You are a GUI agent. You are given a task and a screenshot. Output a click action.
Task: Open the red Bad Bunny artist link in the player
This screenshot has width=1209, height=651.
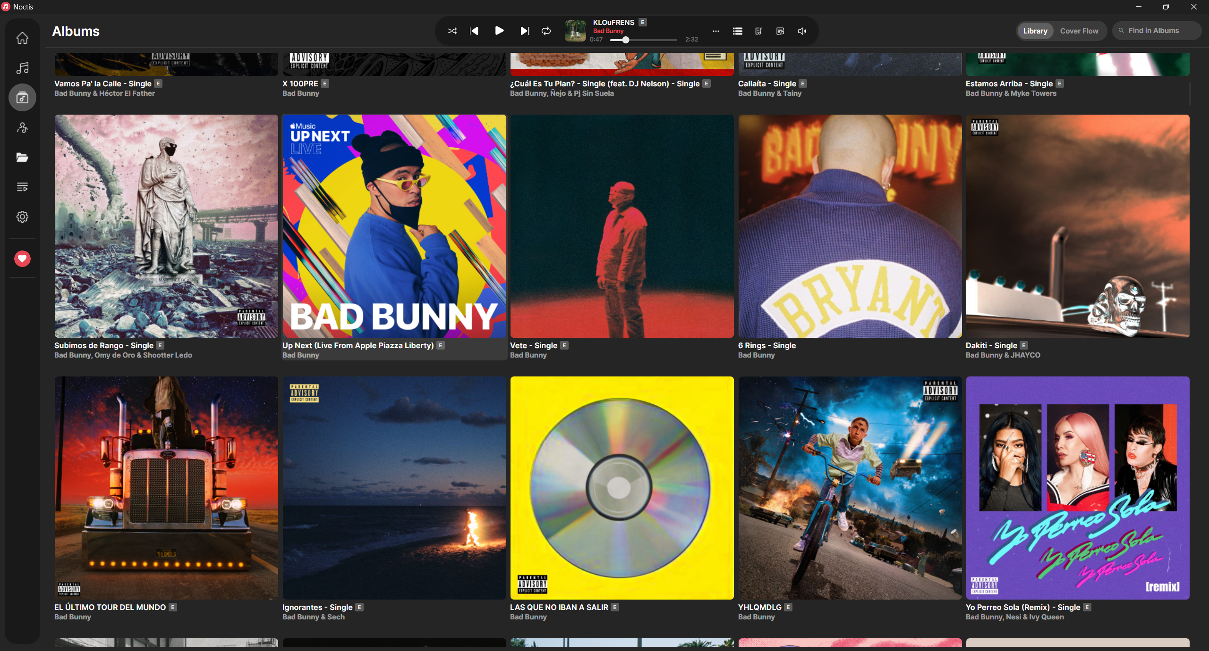click(608, 31)
